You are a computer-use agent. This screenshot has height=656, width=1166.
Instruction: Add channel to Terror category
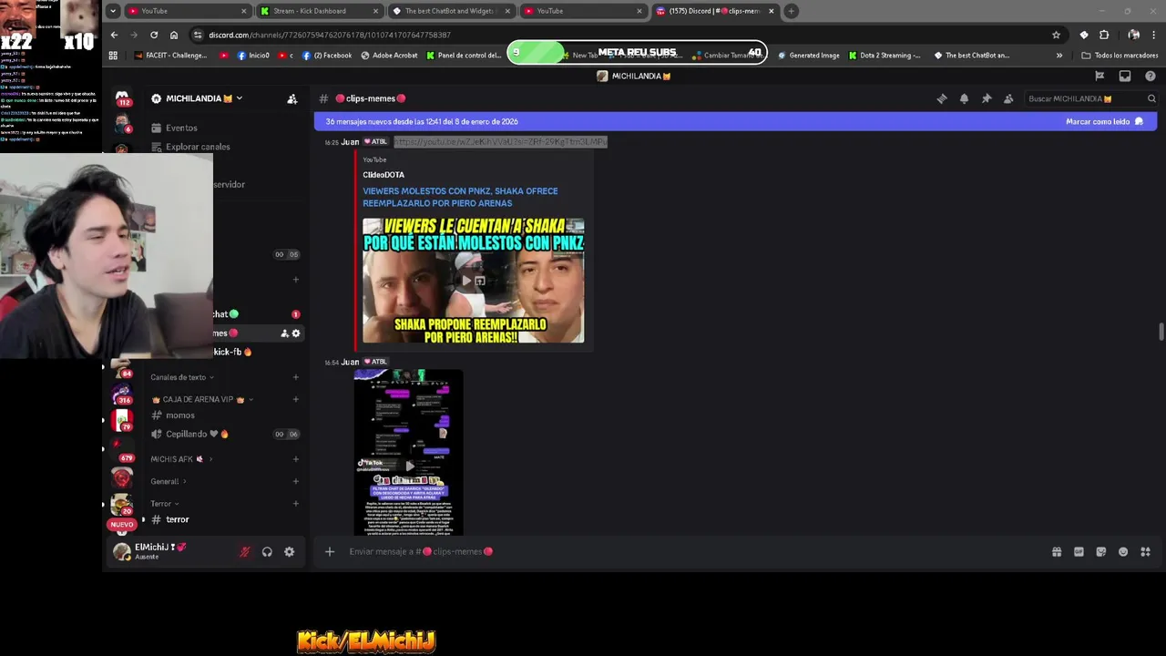click(x=295, y=503)
